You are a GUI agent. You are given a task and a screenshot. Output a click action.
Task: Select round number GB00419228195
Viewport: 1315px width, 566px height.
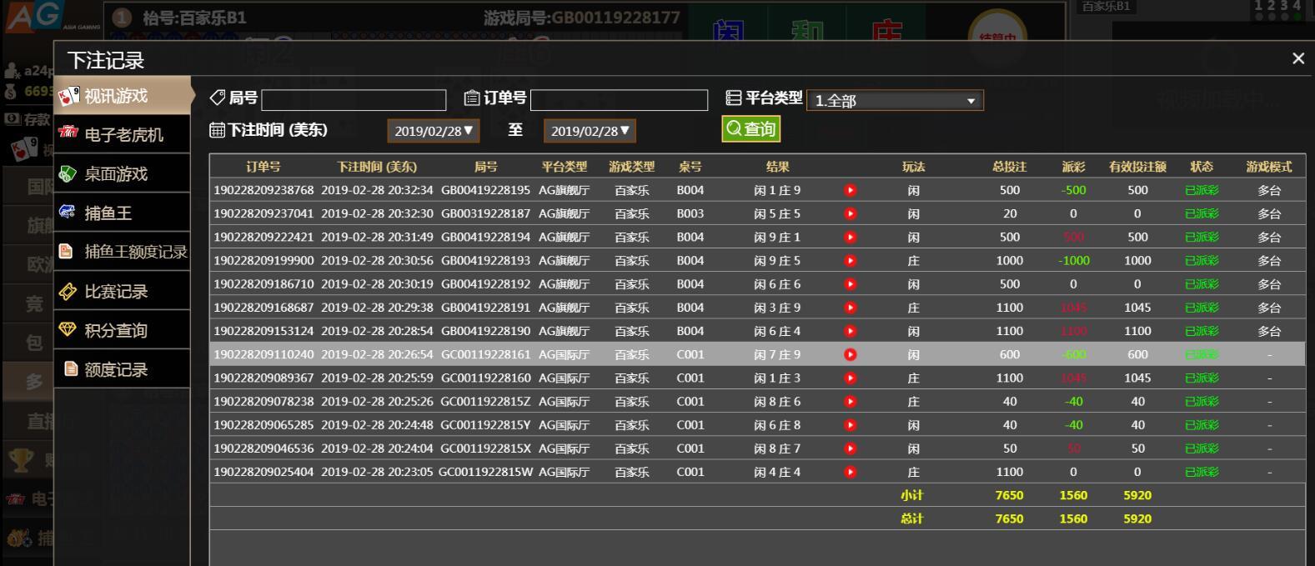click(x=485, y=190)
